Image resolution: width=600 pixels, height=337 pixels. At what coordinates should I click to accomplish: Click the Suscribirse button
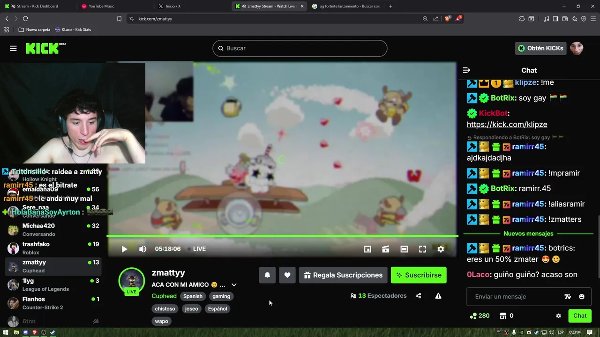(419, 275)
